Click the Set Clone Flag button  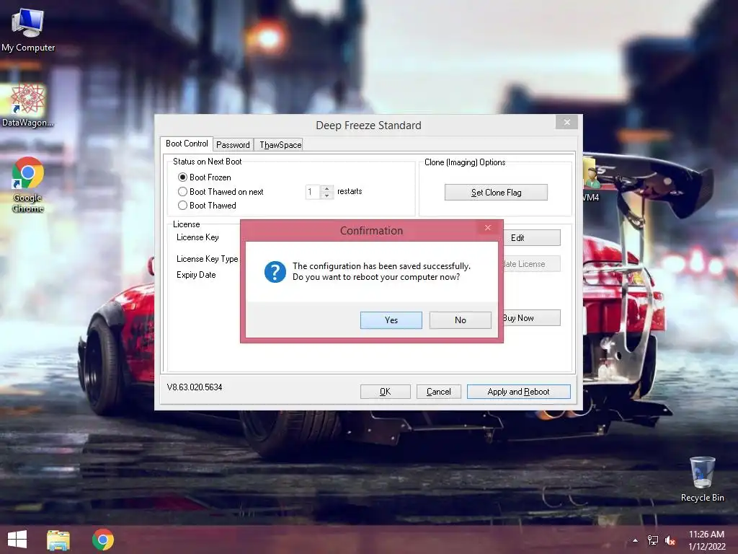click(496, 192)
